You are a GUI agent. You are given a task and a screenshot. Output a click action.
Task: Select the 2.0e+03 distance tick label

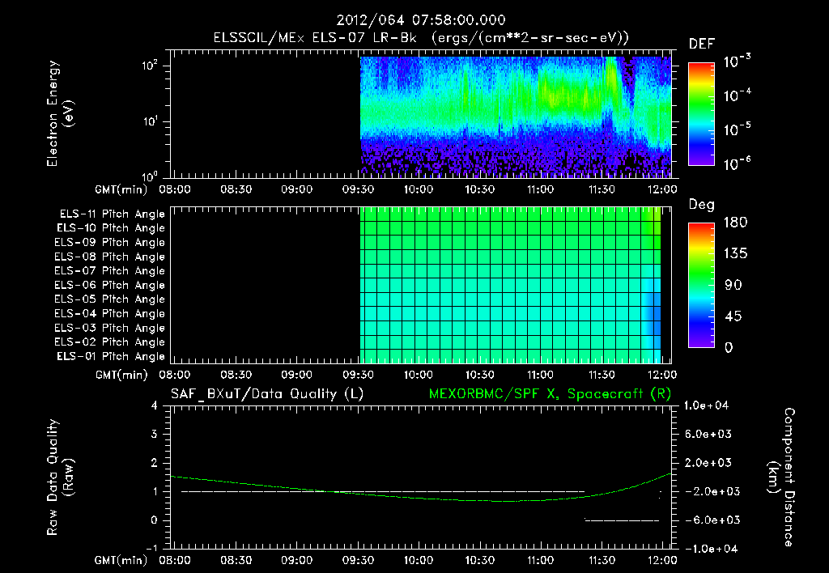point(708,462)
